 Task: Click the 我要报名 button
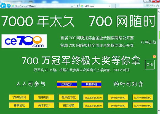91,84
